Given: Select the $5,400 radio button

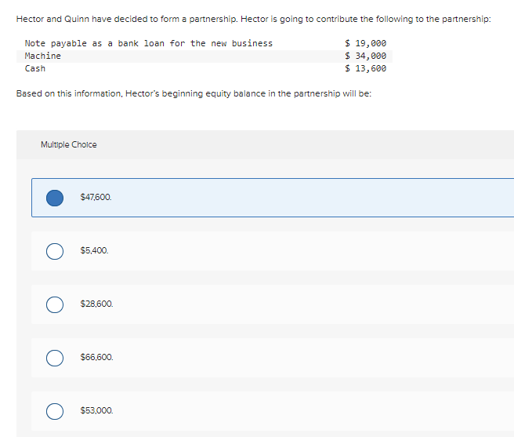Looking at the screenshot, I should click(55, 252).
